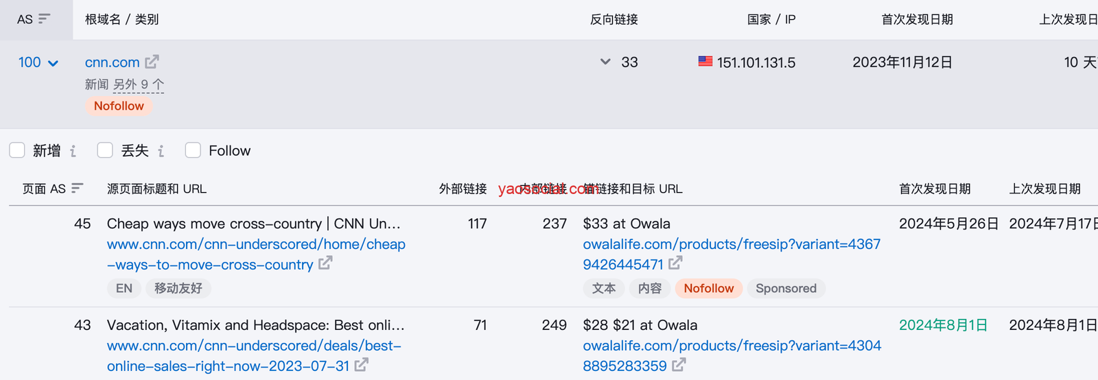Open the cnn.com domain link

click(112, 62)
